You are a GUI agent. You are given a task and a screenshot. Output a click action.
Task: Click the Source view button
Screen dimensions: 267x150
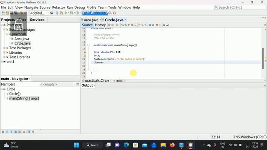coord(87,25)
